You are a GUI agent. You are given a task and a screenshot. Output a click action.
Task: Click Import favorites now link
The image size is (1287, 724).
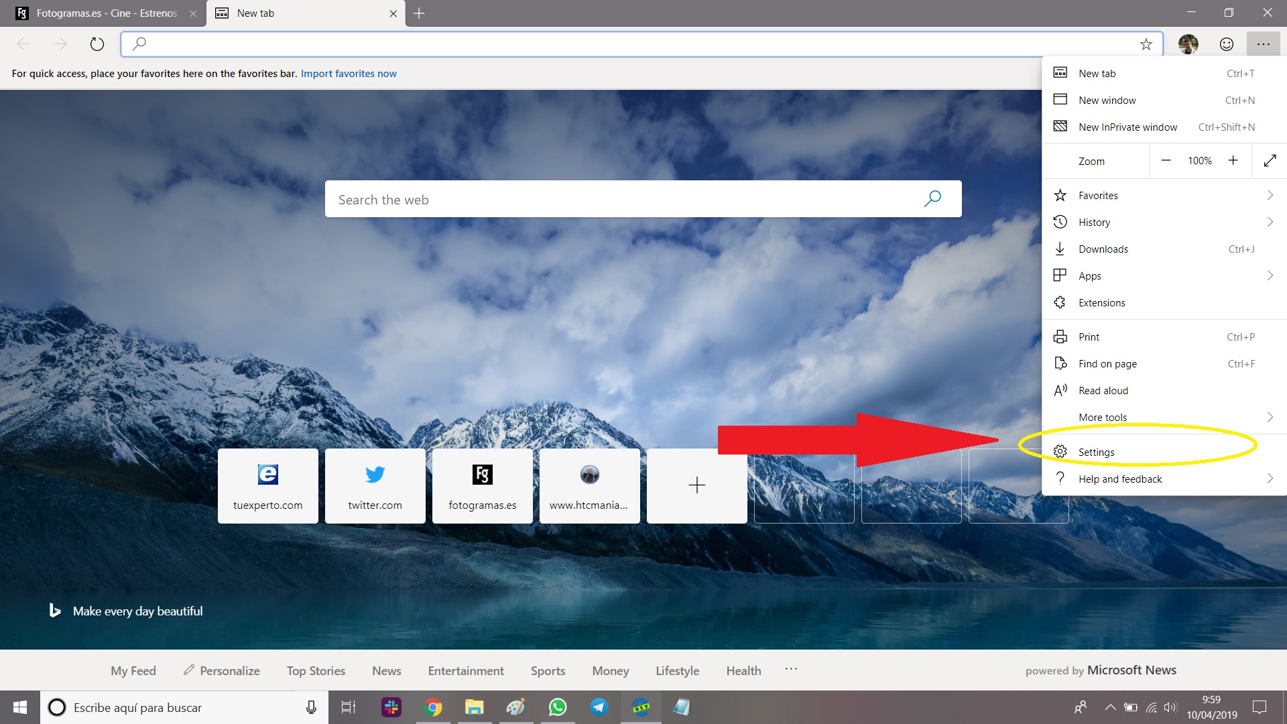(349, 74)
